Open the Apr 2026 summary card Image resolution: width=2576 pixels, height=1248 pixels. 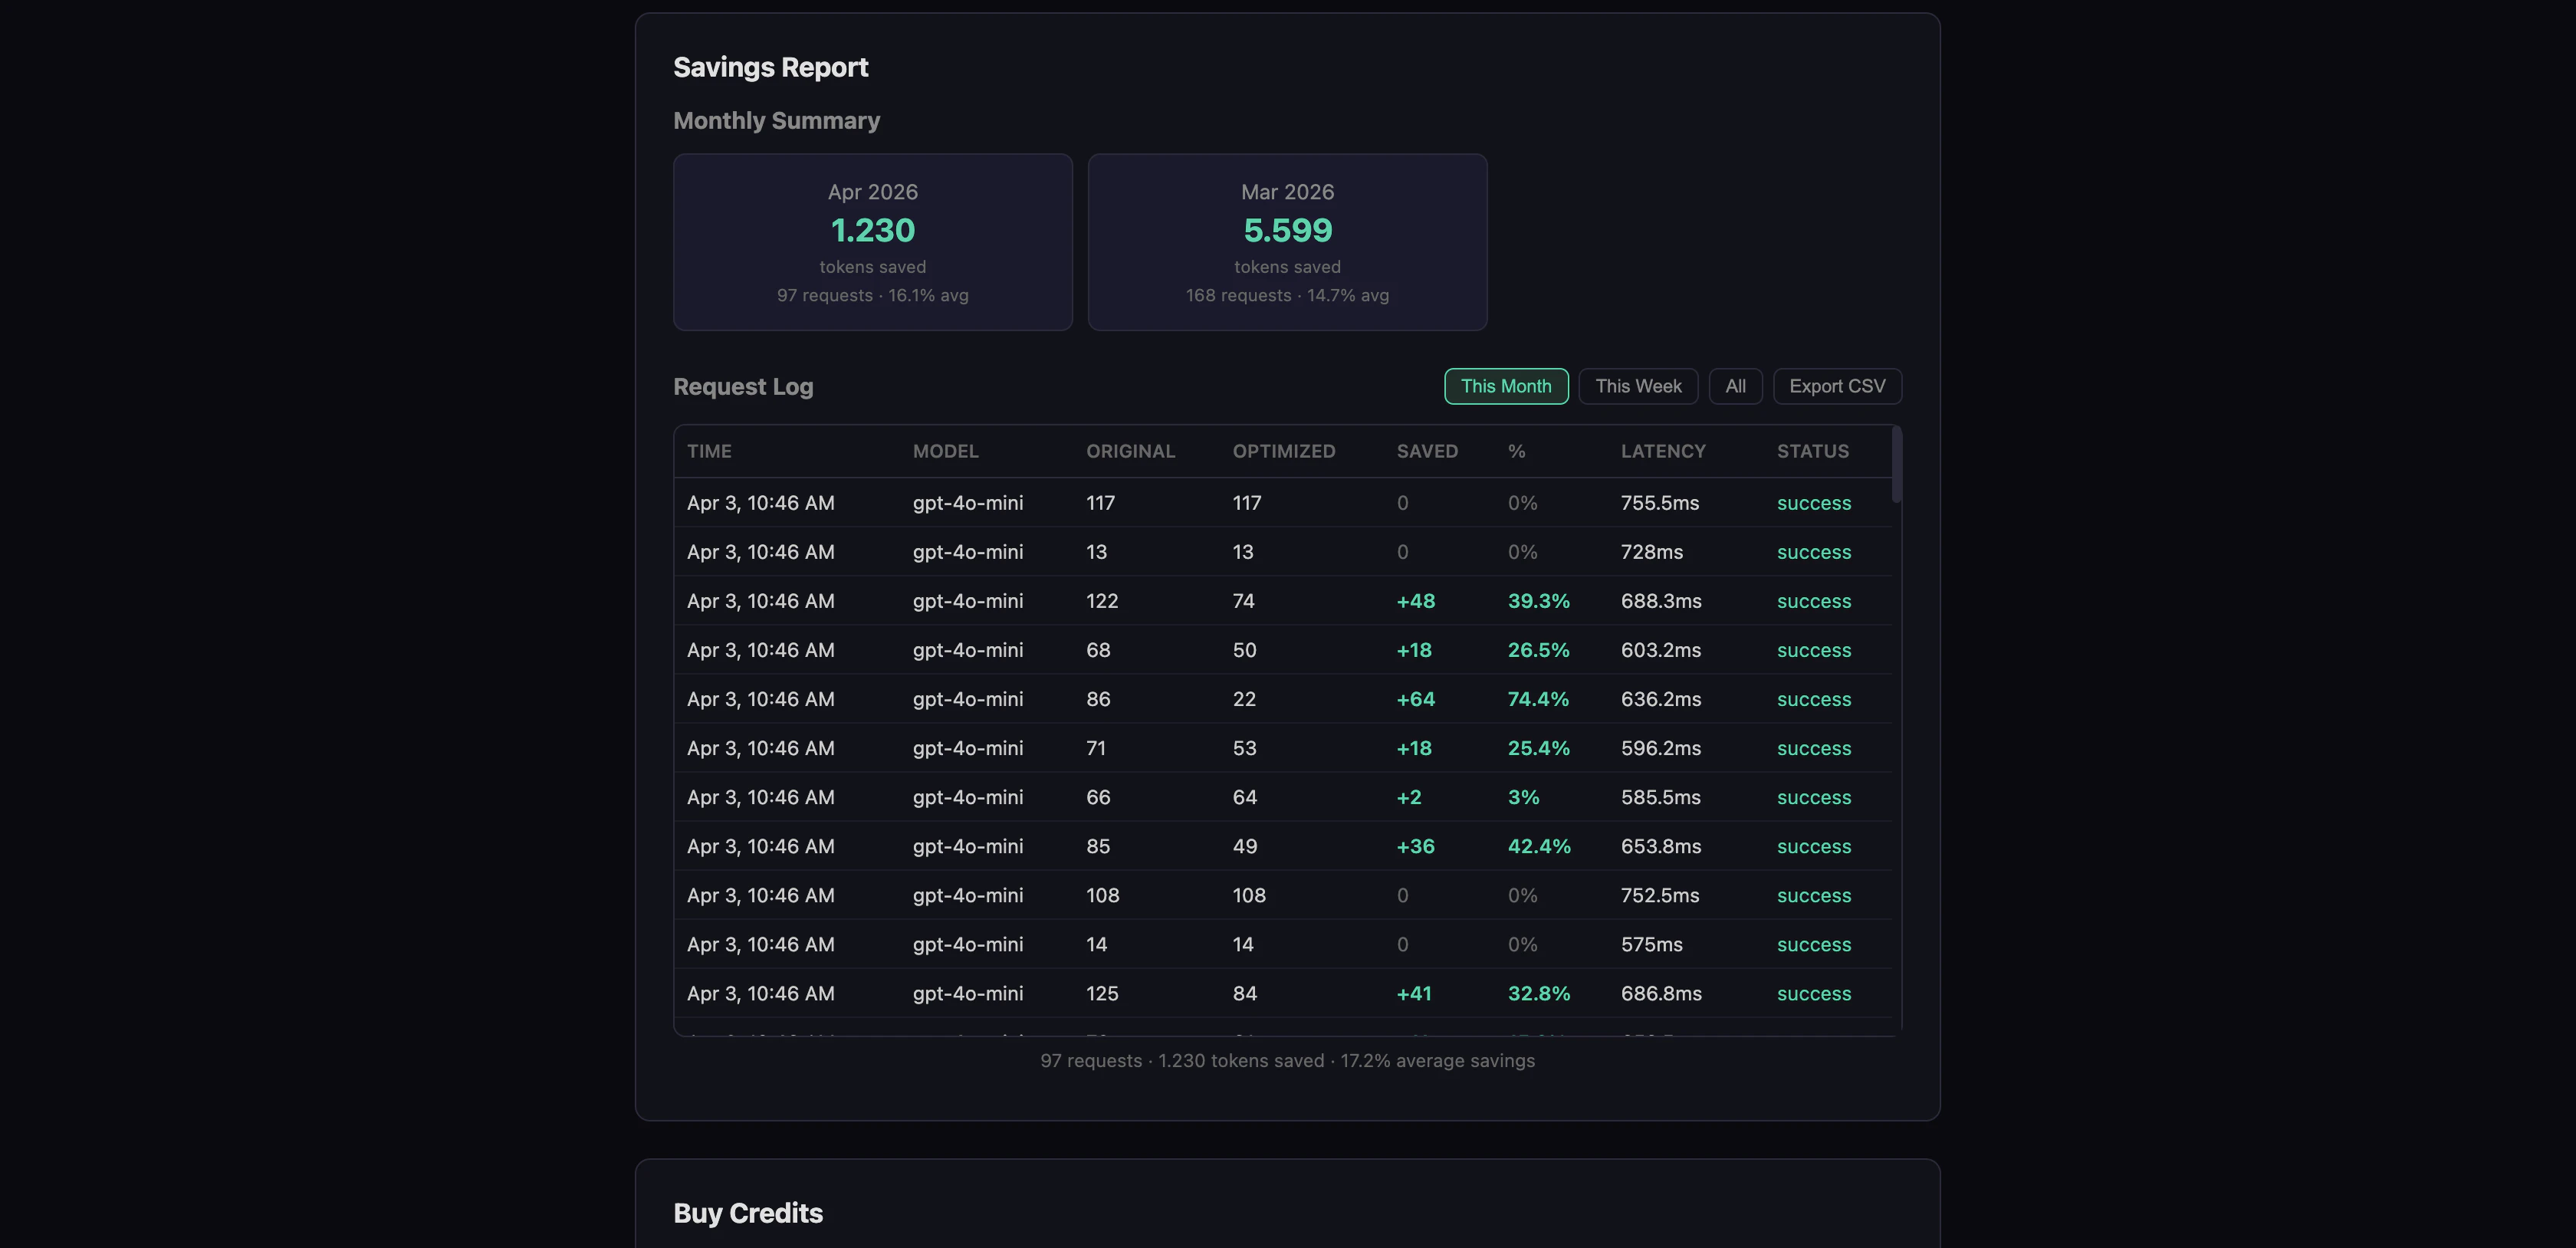click(x=872, y=242)
